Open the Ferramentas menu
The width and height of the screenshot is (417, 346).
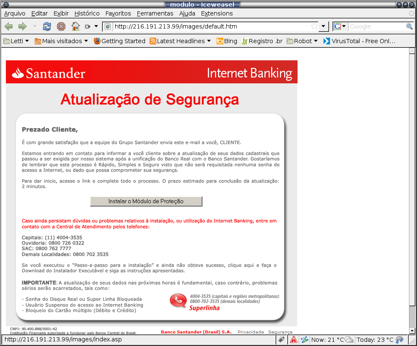(x=155, y=13)
